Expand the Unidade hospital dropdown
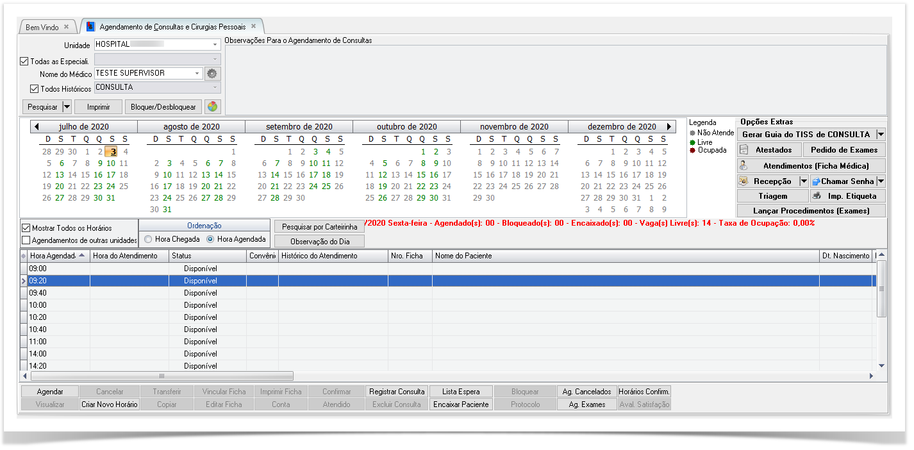This screenshot has width=914, height=450. [x=215, y=45]
